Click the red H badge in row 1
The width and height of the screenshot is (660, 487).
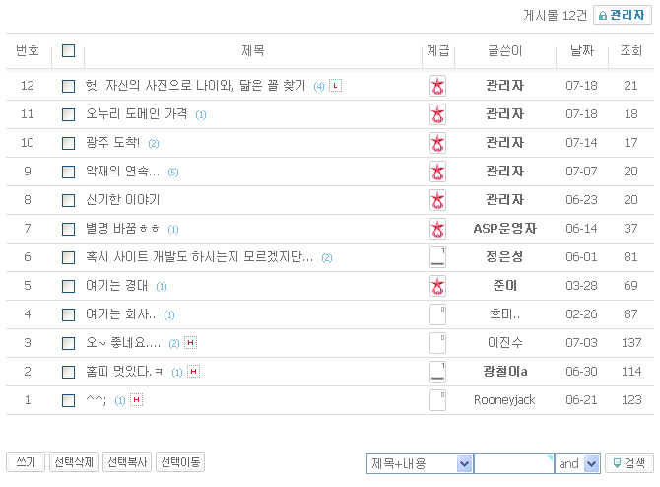click(136, 400)
